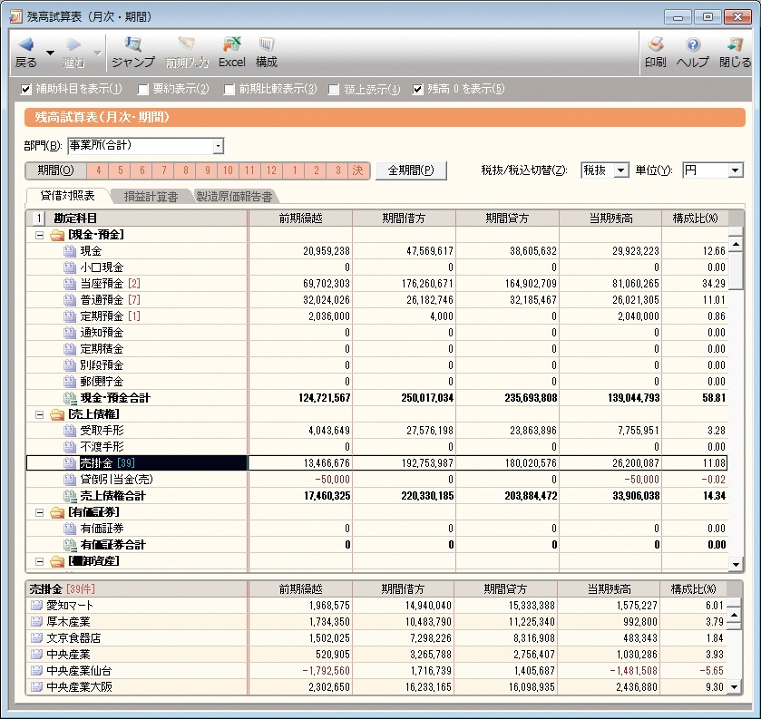Click the main table scrollbar thumb
This screenshot has width=761, height=719.
(736, 270)
